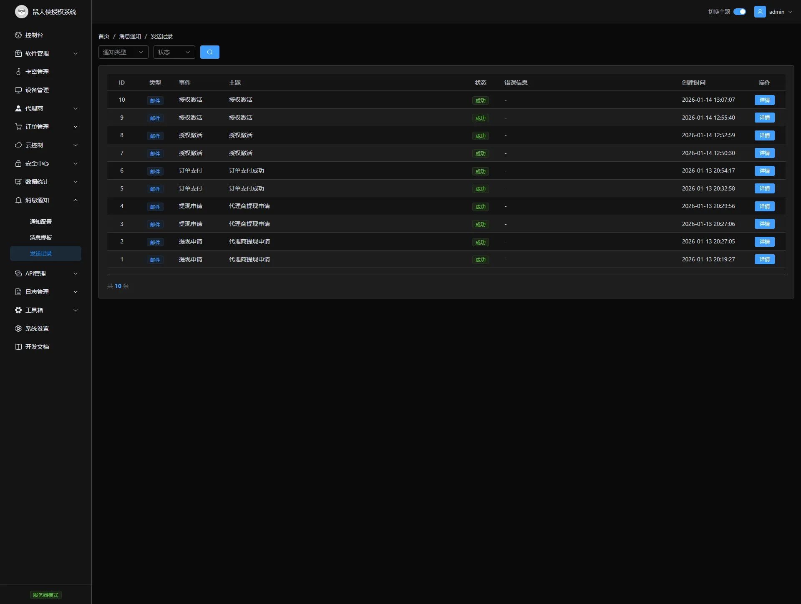Click the system logo avatar
This screenshot has height=604, width=801.
22,12
